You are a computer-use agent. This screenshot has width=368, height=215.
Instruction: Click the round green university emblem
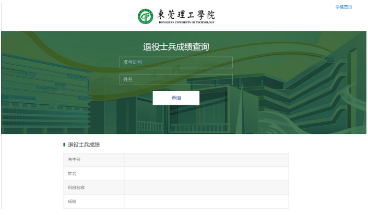pos(146,16)
